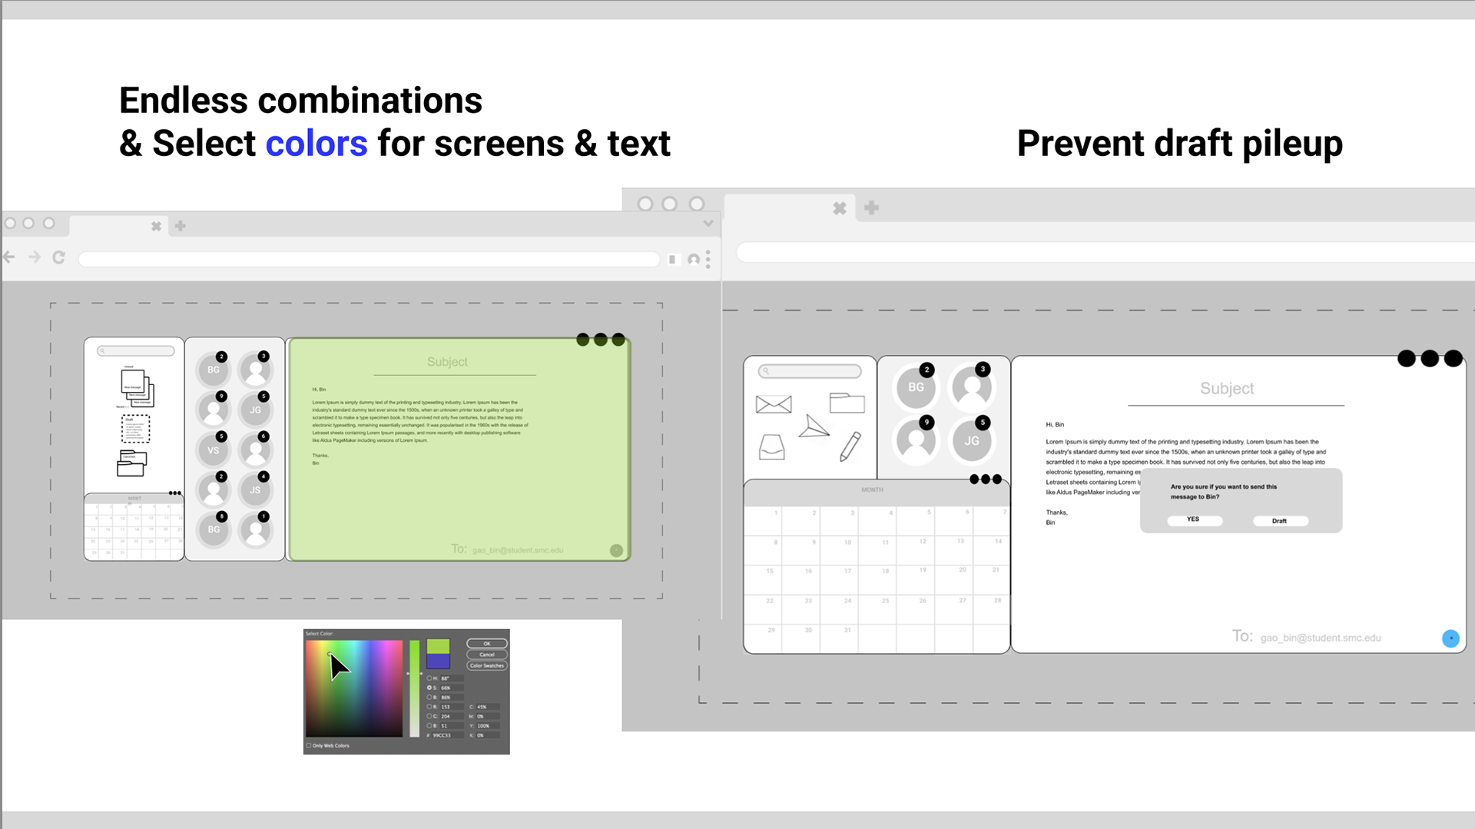
Task: Click the C cyan field showing 45%
Action: click(x=488, y=707)
